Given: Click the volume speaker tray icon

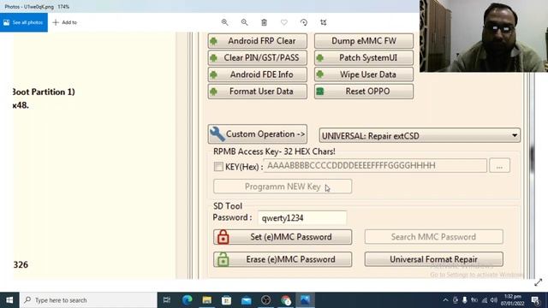Looking at the screenshot, I should tap(493, 300).
